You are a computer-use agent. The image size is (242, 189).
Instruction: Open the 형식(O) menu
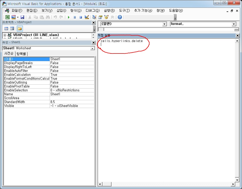(x=76, y=10)
